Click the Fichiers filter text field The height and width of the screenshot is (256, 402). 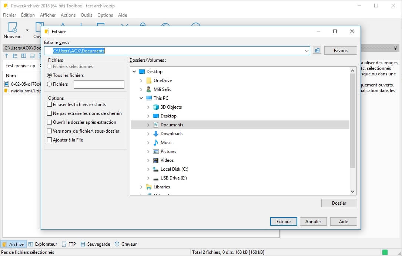coord(99,84)
